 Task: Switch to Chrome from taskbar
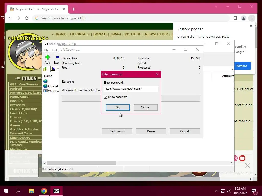[44, 191]
